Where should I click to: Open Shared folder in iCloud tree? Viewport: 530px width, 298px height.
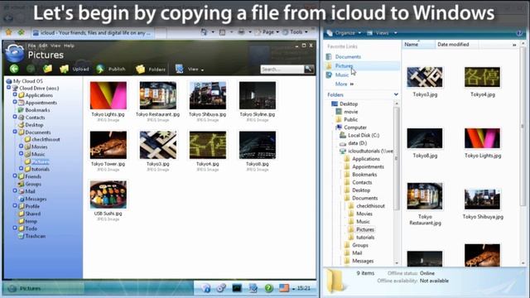[x=30, y=214]
